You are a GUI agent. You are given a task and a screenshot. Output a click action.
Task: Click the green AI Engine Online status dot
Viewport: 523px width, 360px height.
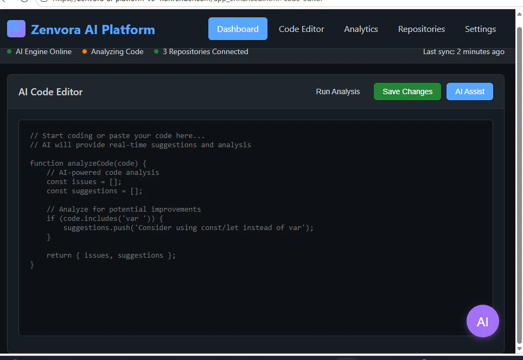pos(9,52)
